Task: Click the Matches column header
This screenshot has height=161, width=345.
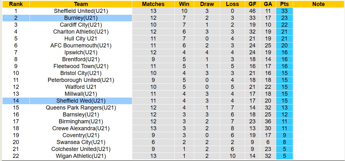Action: point(153,4)
